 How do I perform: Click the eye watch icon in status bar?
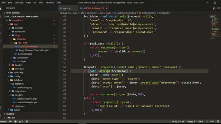point(10,122)
